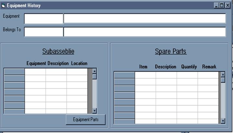
Task: Click the Quantify column header label
Action: point(189,67)
